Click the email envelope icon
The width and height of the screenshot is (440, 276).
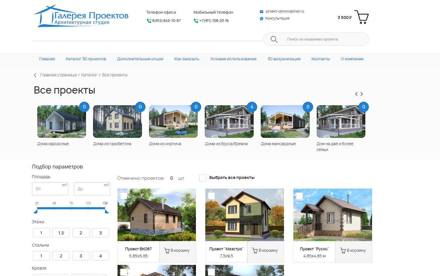click(x=262, y=12)
